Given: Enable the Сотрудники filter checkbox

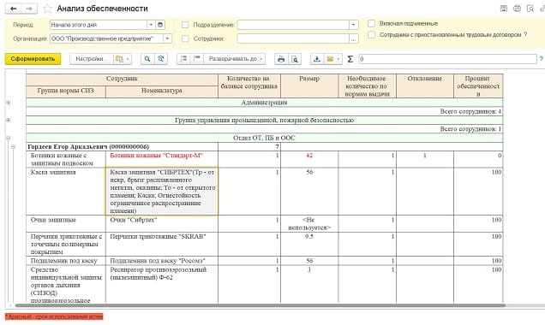Looking at the screenshot, I should click(185, 38).
